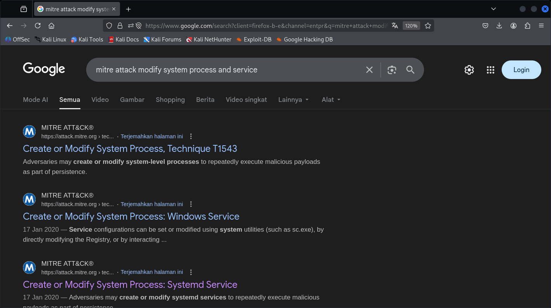This screenshot has width=551, height=308.
Task: Open Kali NetHunter bookmark
Action: point(209,39)
